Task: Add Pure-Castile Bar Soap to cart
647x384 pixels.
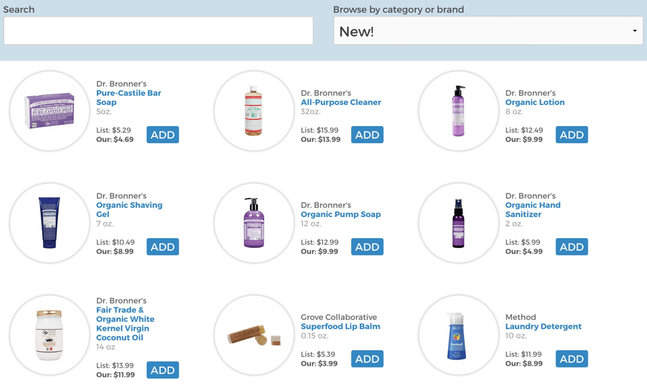Action: tap(162, 135)
